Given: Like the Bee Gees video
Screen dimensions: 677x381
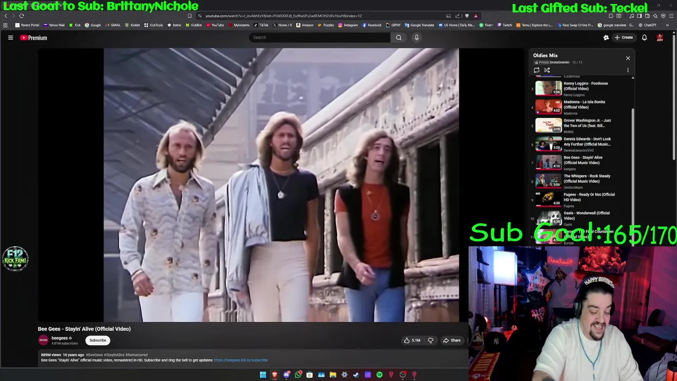Looking at the screenshot, I should (412, 340).
